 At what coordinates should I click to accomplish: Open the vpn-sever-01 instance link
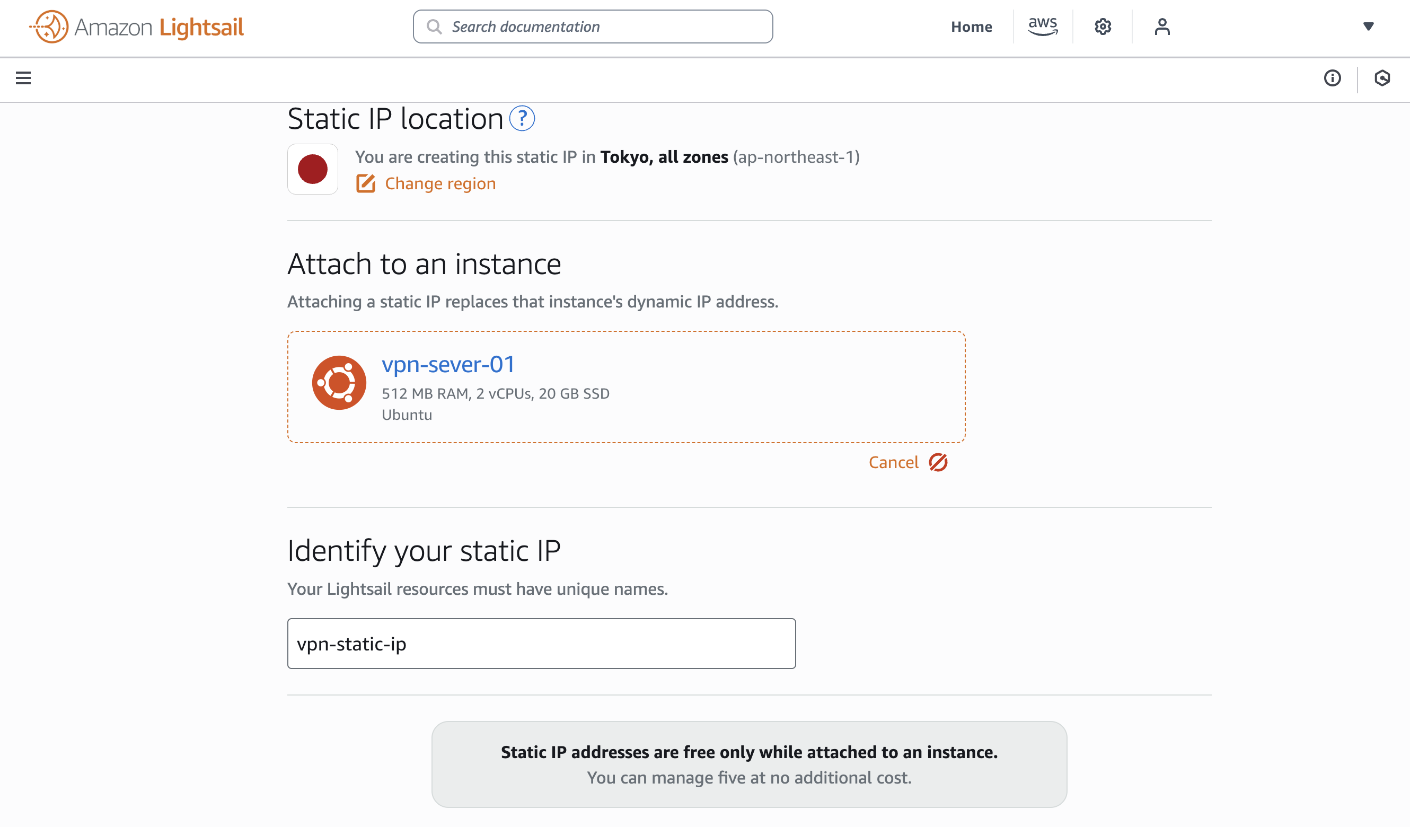448,364
